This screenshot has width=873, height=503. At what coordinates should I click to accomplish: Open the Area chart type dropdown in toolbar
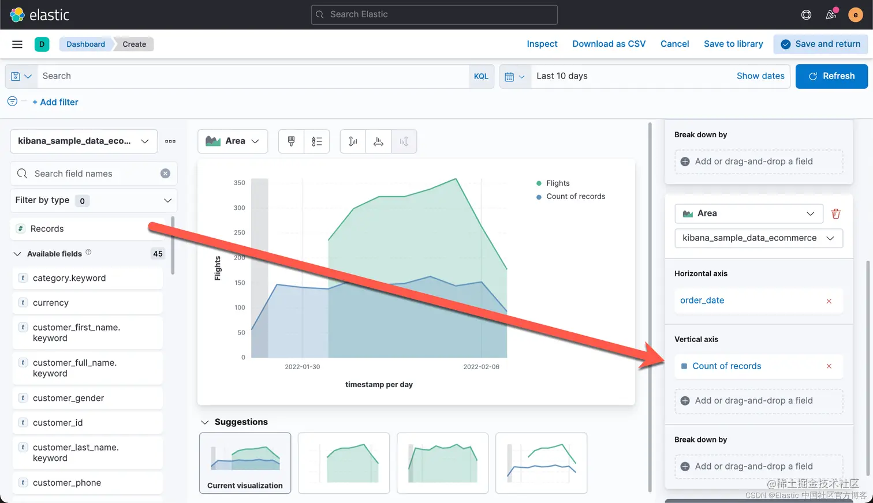coord(233,141)
